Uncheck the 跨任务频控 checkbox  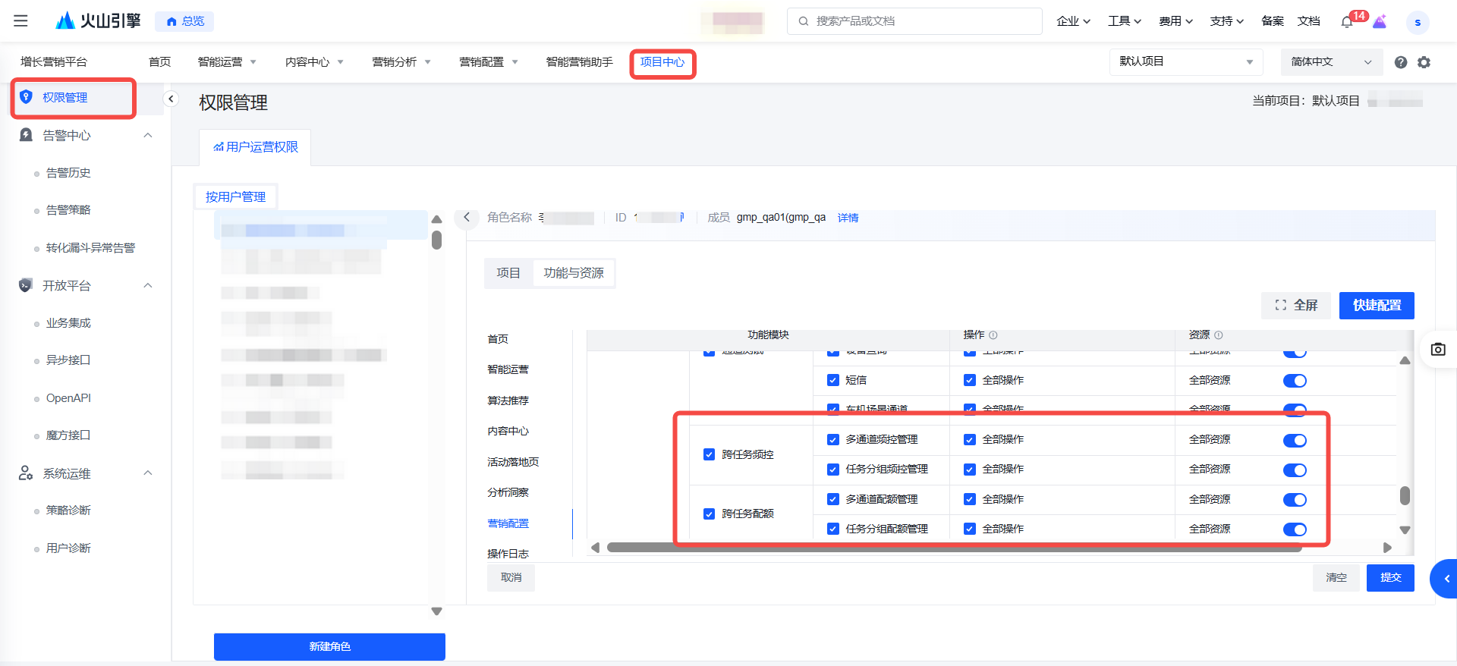coord(709,454)
